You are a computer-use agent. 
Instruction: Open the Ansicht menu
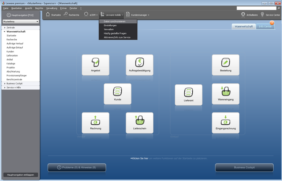tap(29, 8)
